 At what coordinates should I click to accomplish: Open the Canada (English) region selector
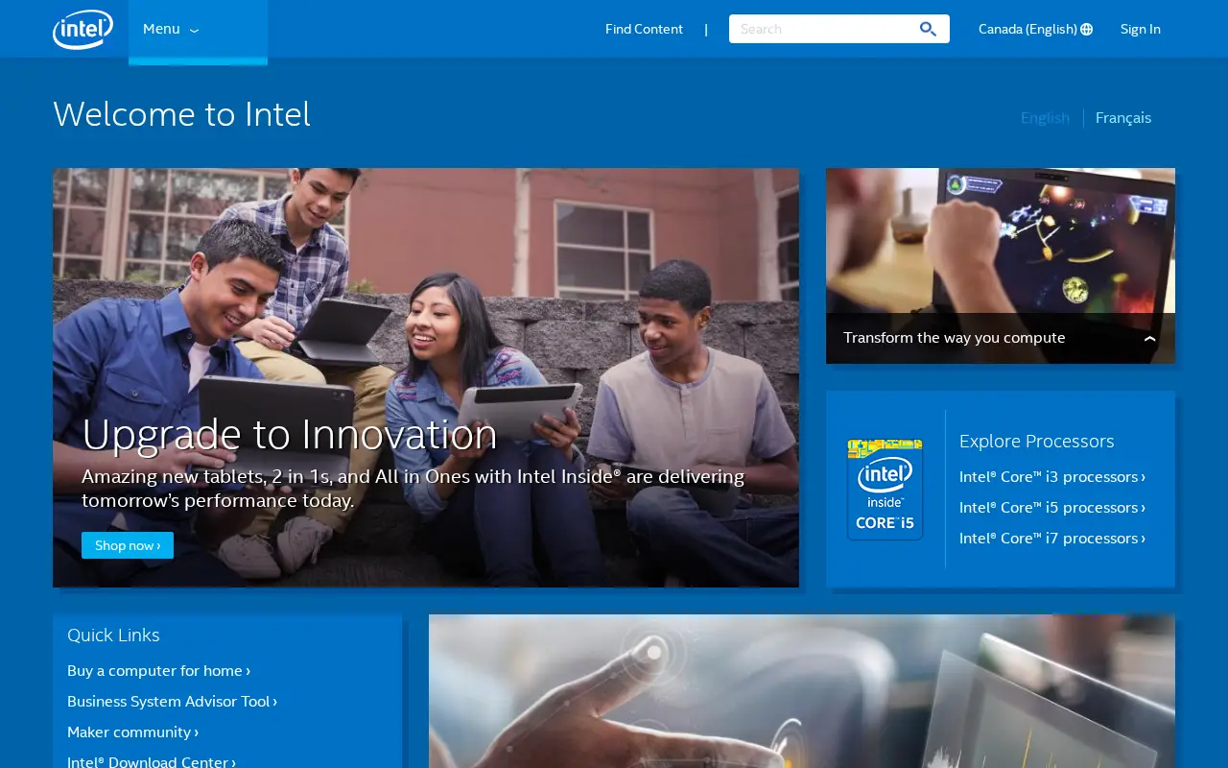1035,29
